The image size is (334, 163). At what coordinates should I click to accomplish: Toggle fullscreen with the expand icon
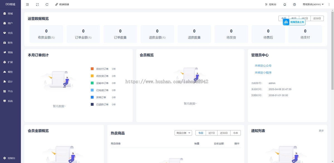37,4
